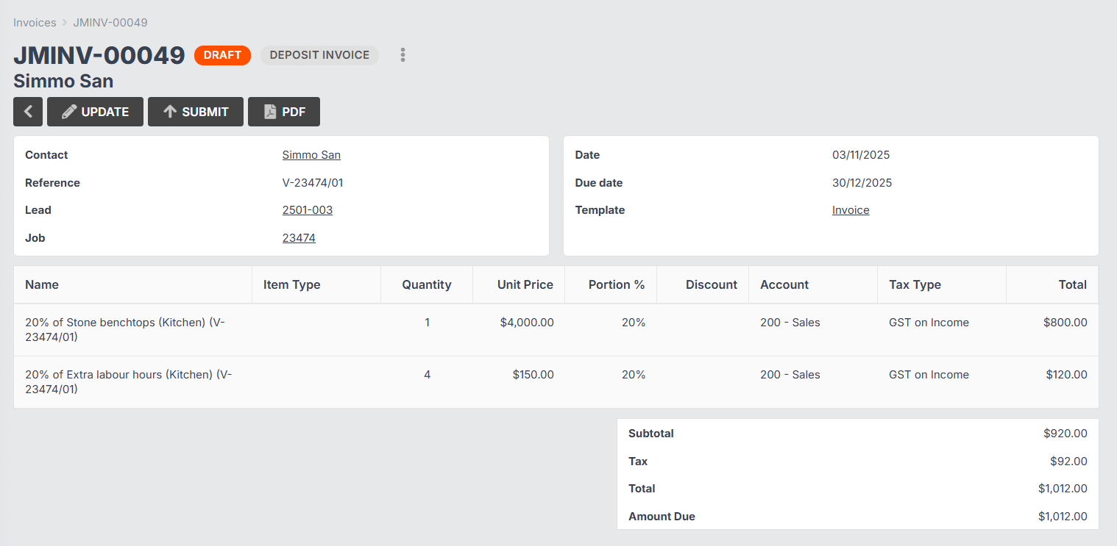
Task: Select the Extra labour hours line item
Action: click(x=128, y=381)
